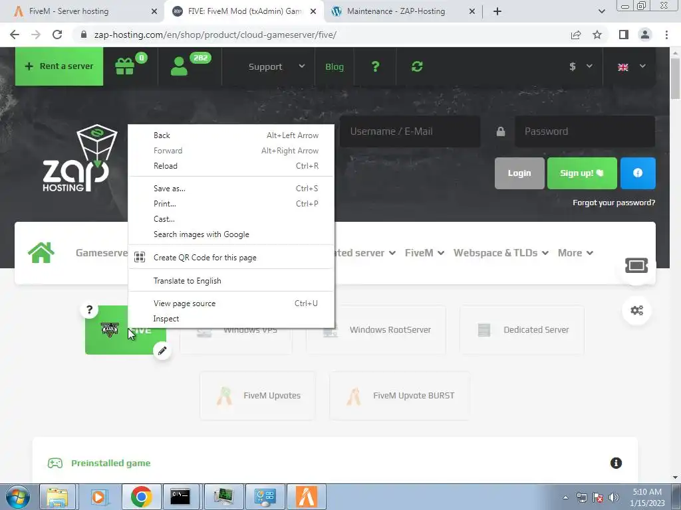Viewport: 681px width, 510px height.
Task: Select View page source
Action: [231, 303]
